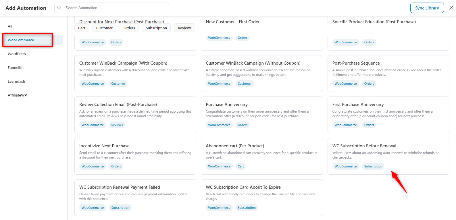Image resolution: width=456 pixels, height=220 pixels.
Task: Click WooCommerce tag on Purchase Anniversary card
Action: coord(219,125)
